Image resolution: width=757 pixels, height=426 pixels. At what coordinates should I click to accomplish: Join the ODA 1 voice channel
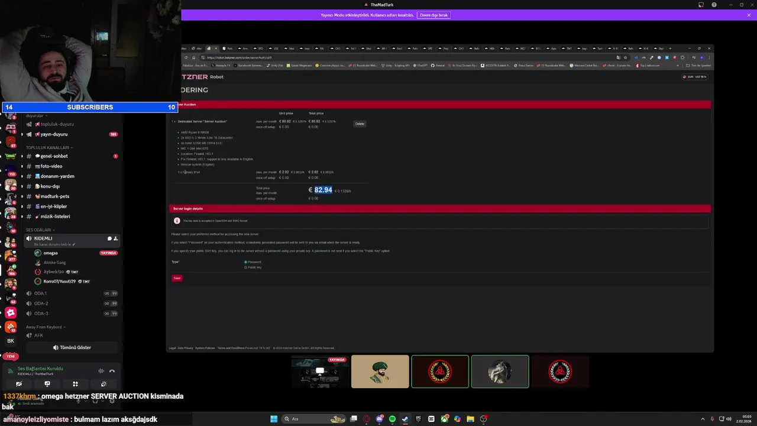pos(71,293)
